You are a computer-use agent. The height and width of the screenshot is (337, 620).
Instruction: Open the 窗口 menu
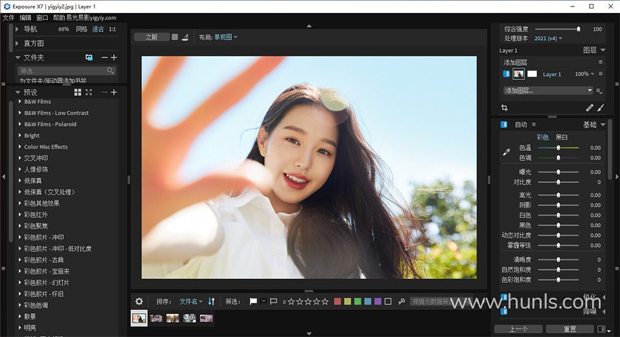tap(42, 18)
